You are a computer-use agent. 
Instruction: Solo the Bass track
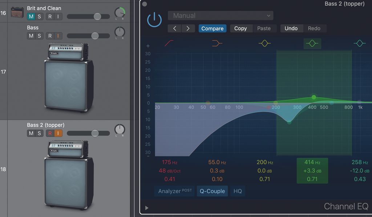point(39,36)
